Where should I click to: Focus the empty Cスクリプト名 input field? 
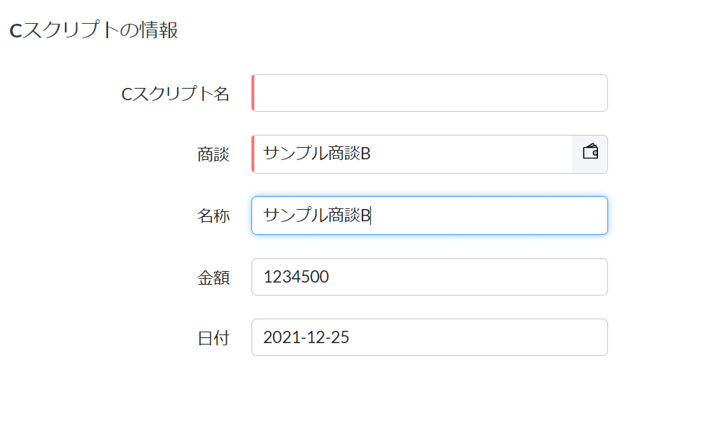[429, 93]
